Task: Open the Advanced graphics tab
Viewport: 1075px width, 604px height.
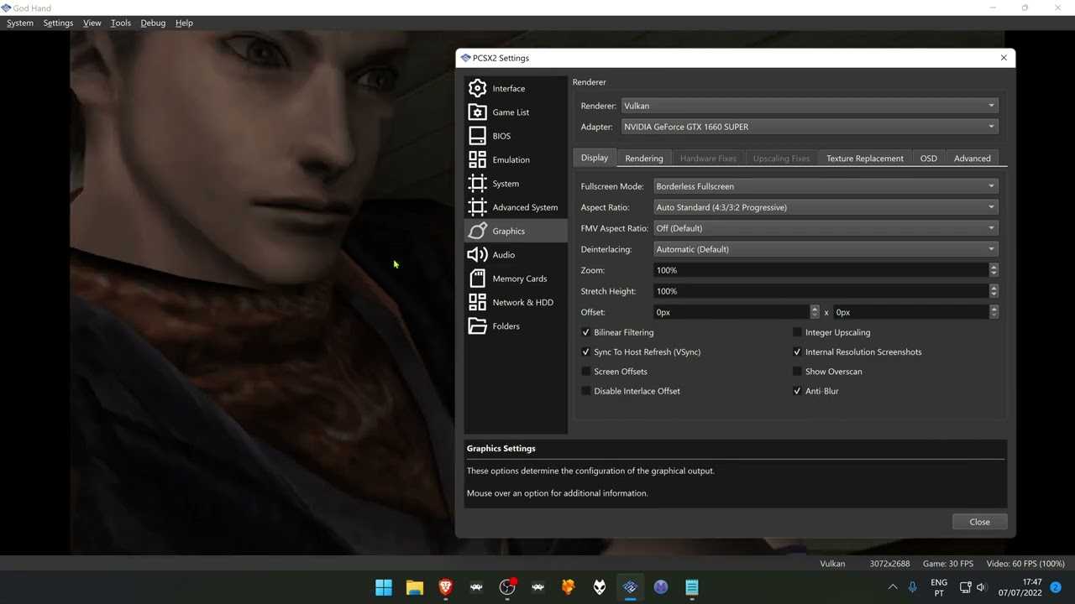Action: pyautogui.click(x=973, y=159)
